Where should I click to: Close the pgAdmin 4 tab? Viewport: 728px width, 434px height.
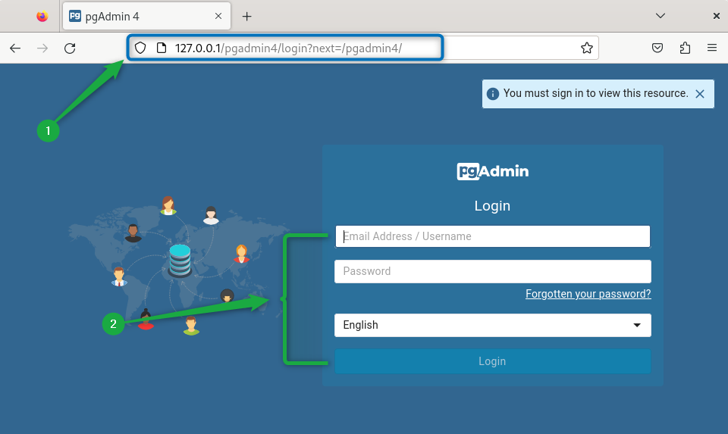coord(218,16)
